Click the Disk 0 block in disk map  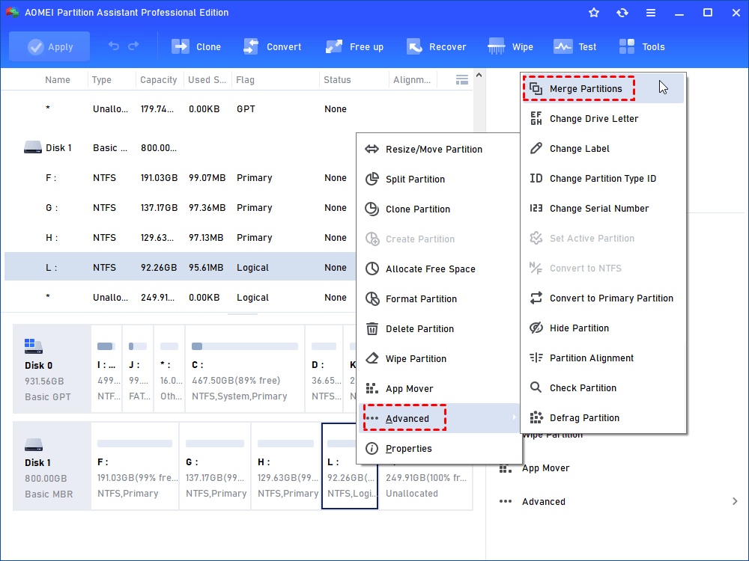[52, 370]
